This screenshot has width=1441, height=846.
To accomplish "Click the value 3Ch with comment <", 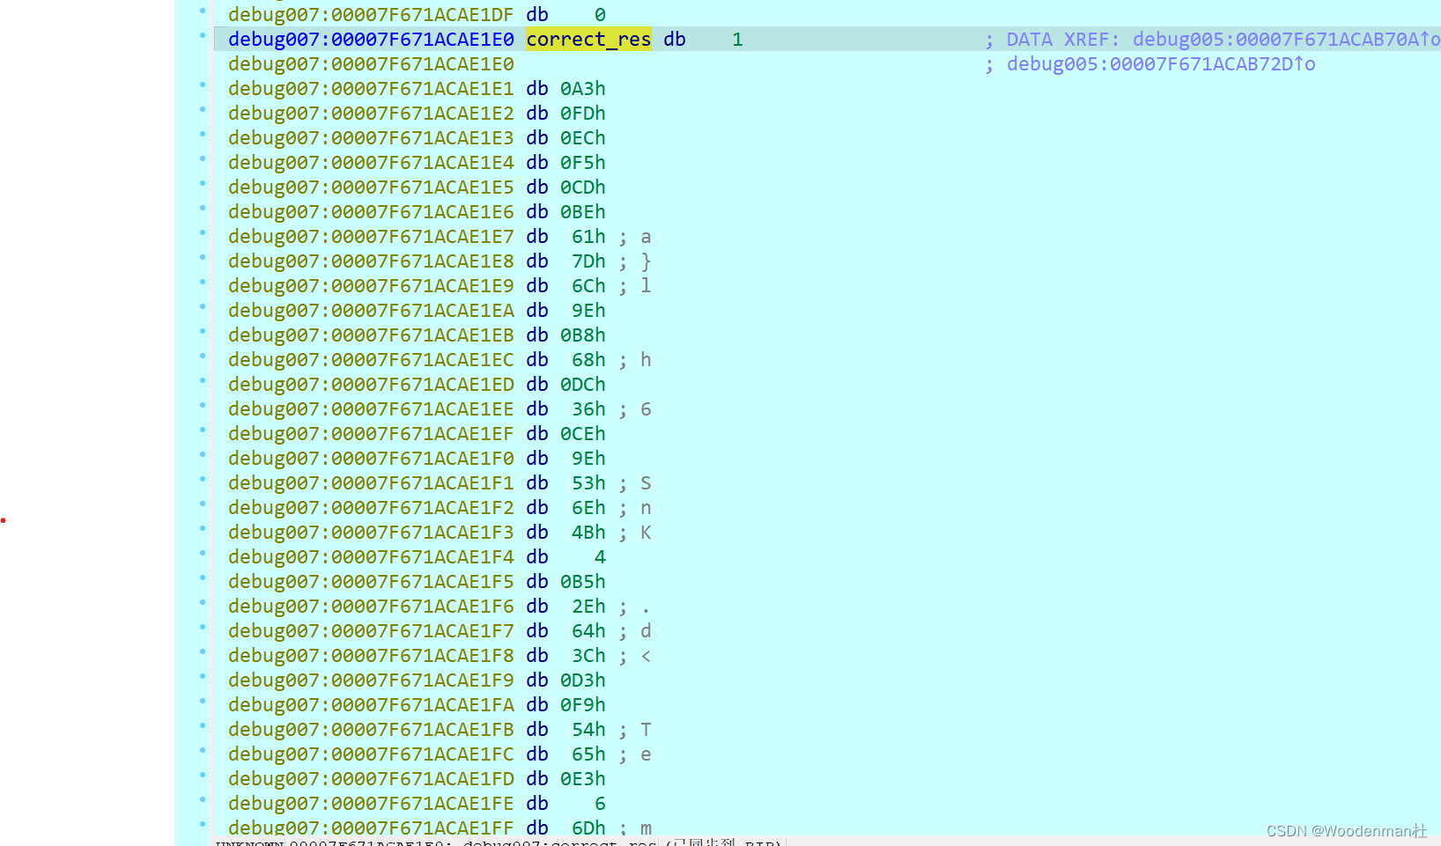I will (588, 656).
